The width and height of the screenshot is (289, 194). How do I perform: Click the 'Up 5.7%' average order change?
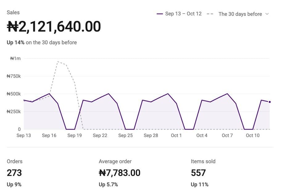coord(108,184)
